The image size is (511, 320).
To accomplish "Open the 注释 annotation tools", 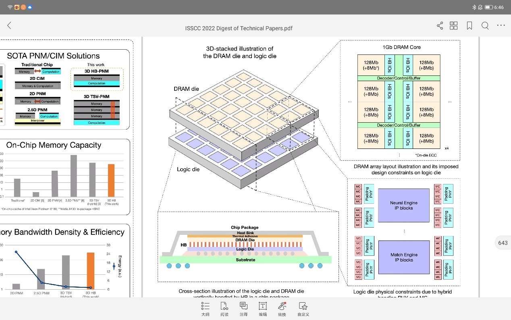I will tap(243, 309).
